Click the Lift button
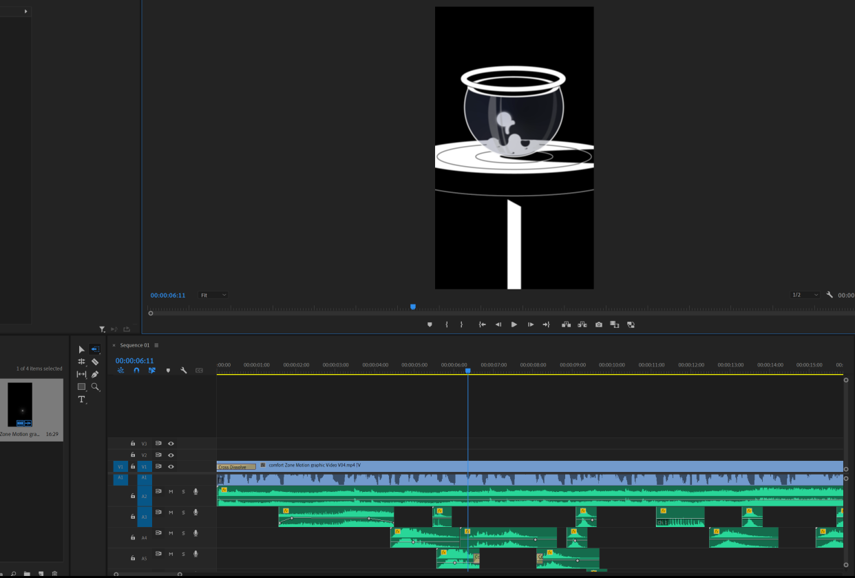Viewport: 855px width, 578px height. [566, 324]
